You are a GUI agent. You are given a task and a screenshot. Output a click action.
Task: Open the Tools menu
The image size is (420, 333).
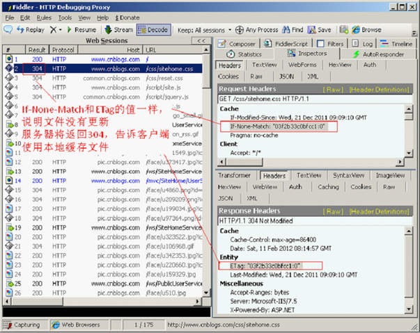[65, 17]
